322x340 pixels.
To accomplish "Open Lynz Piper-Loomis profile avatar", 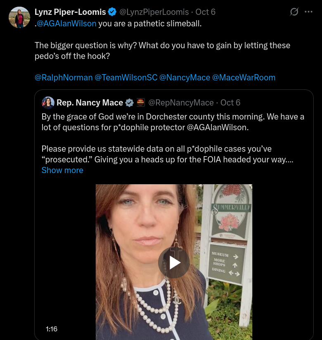I will 19,17.
